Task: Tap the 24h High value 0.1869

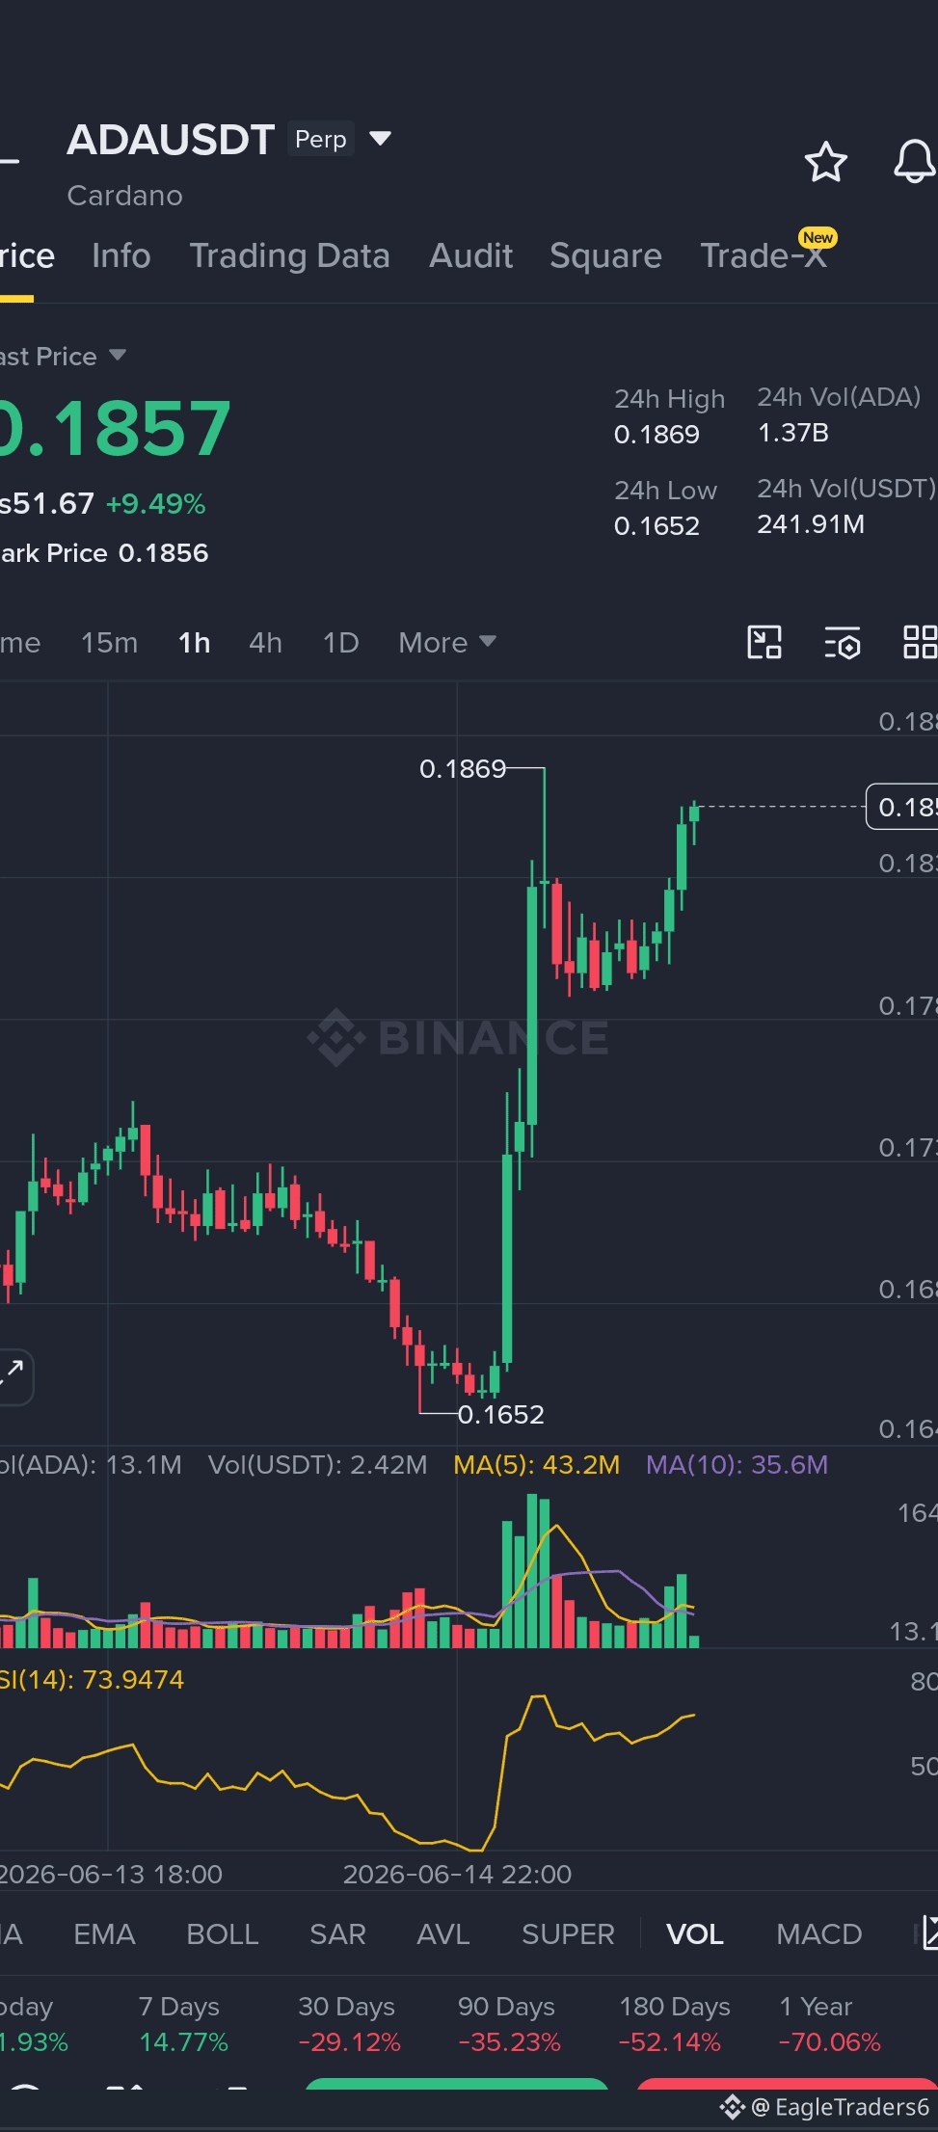Action: [x=657, y=434]
